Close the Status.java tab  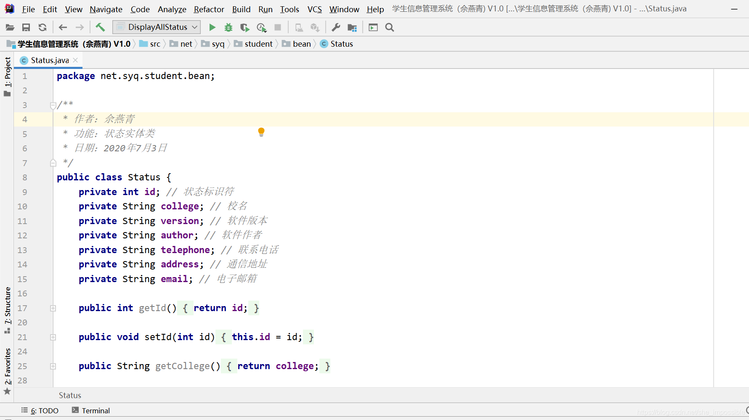pyautogui.click(x=76, y=60)
